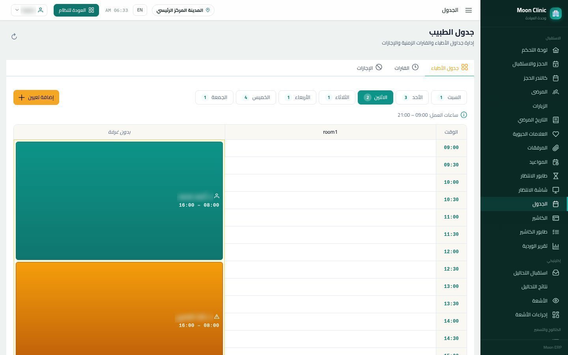This screenshot has width=568, height=355.
Task: Click the person icon on green assignment
Action: point(217,196)
